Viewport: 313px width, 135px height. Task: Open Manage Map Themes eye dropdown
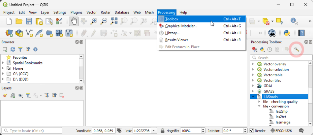pyautogui.click(x=20, y=96)
